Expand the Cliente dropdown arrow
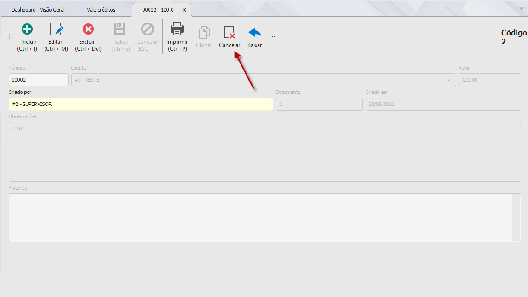The image size is (528, 297). click(x=449, y=80)
